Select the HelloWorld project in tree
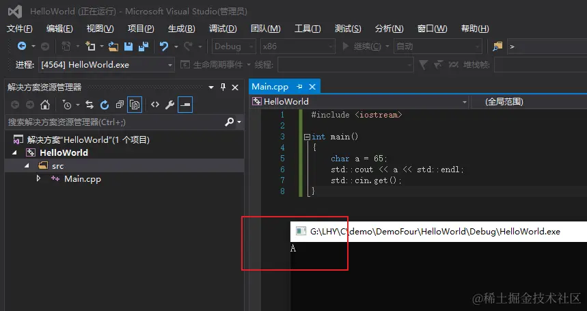This screenshot has height=311, width=587. (64, 152)
